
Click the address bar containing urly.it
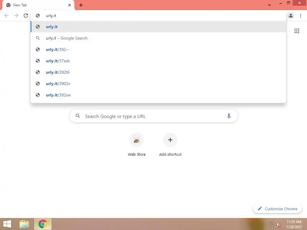pos(158,16)
